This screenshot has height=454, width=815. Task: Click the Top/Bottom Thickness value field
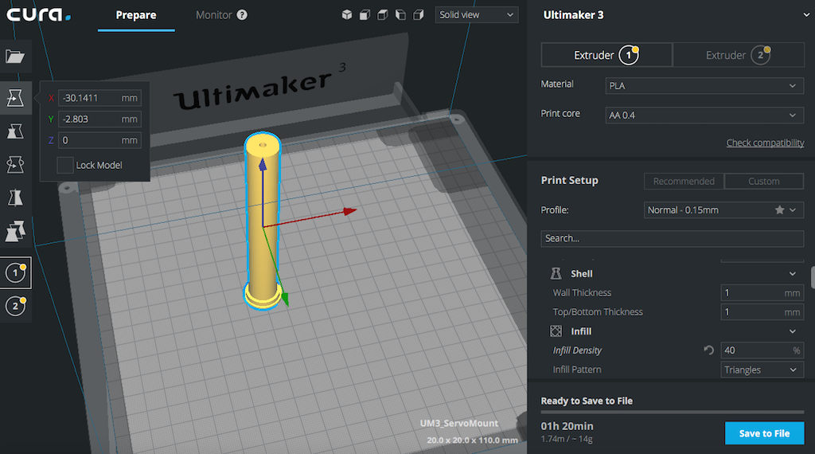click(x=762, y=312)
